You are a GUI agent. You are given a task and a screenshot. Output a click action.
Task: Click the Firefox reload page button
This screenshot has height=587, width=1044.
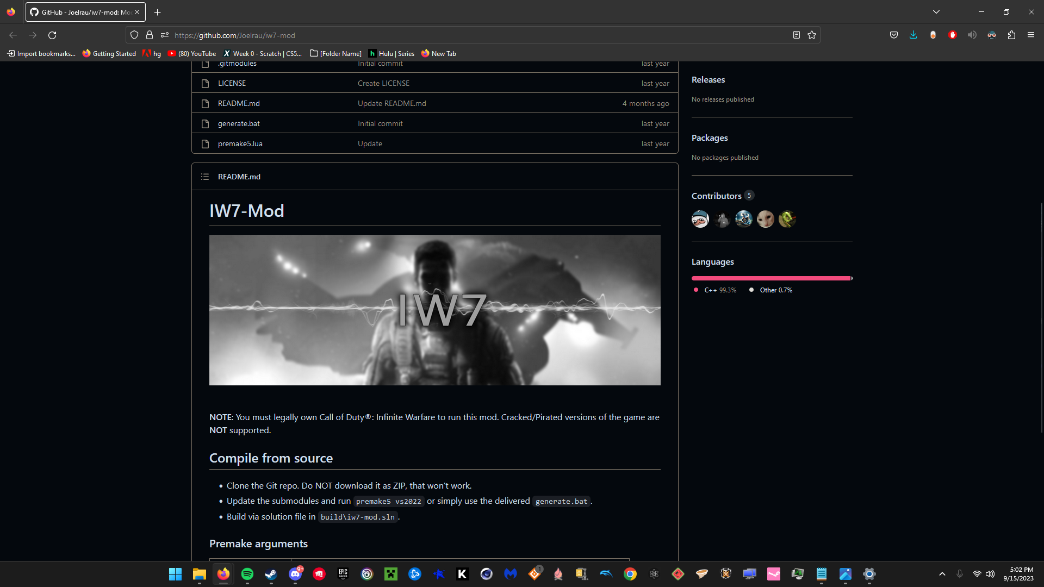(52, 35)
